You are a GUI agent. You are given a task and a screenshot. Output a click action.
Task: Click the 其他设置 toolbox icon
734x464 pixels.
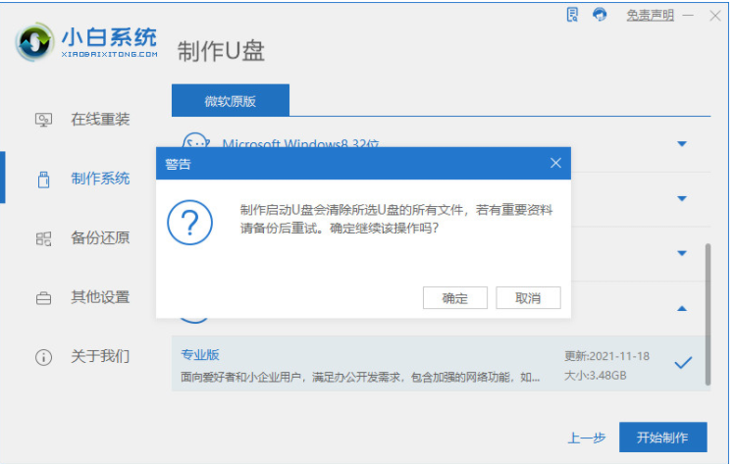(43, 298)
